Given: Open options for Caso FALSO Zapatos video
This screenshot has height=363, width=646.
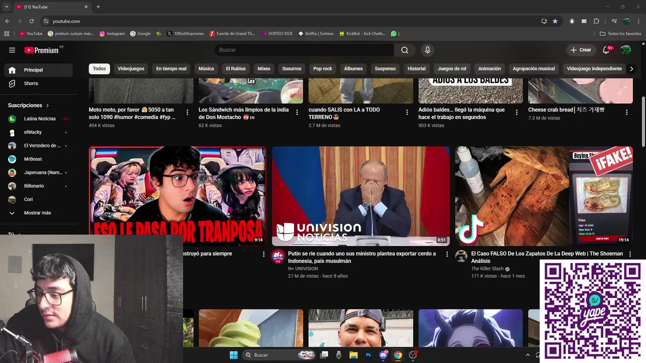Looking at the screenshot, I should coord(630,255).
